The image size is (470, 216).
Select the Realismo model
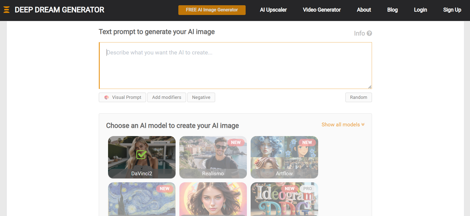(213, 157)
